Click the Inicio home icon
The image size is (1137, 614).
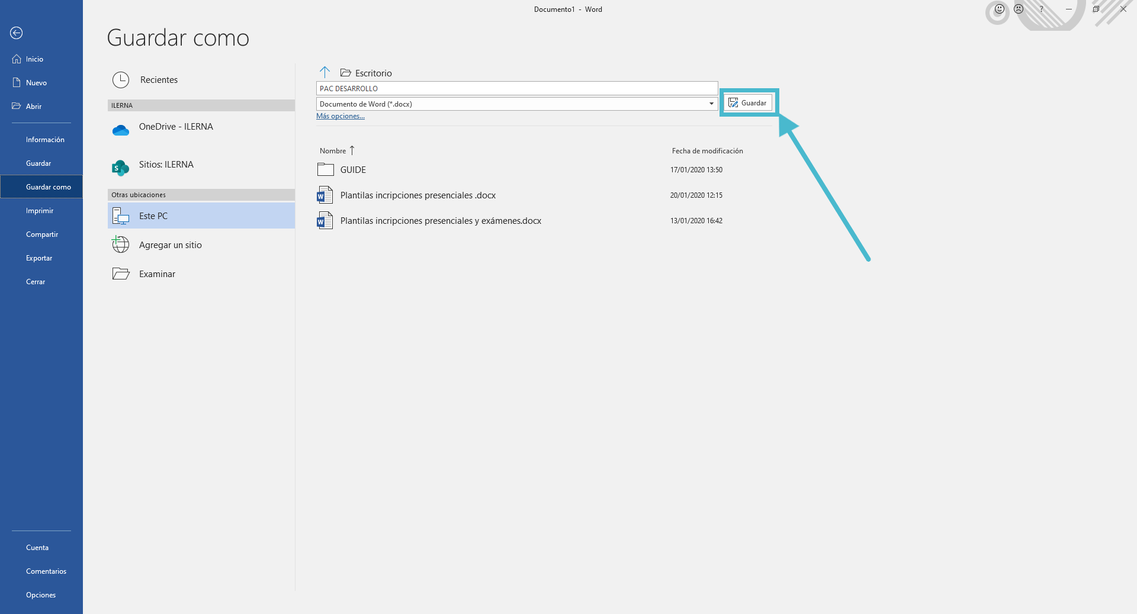(x=17, y=59)
